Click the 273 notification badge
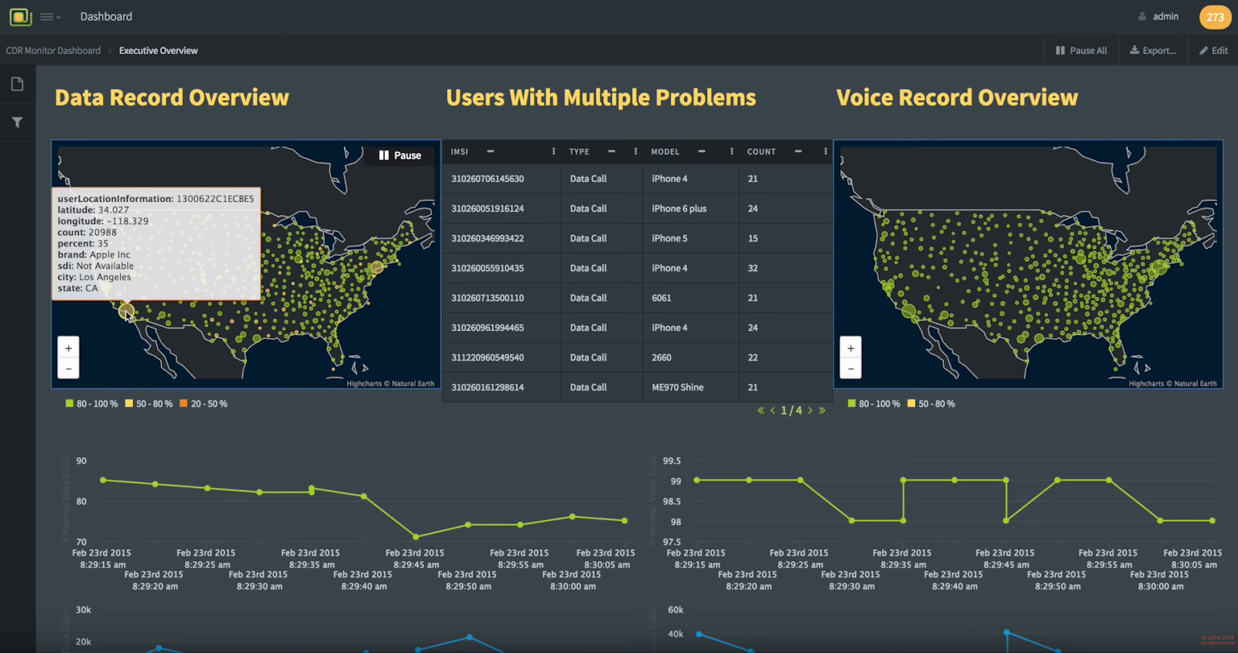The height and width of the screenshot is (653, 1238). [x=1215, y=17]
